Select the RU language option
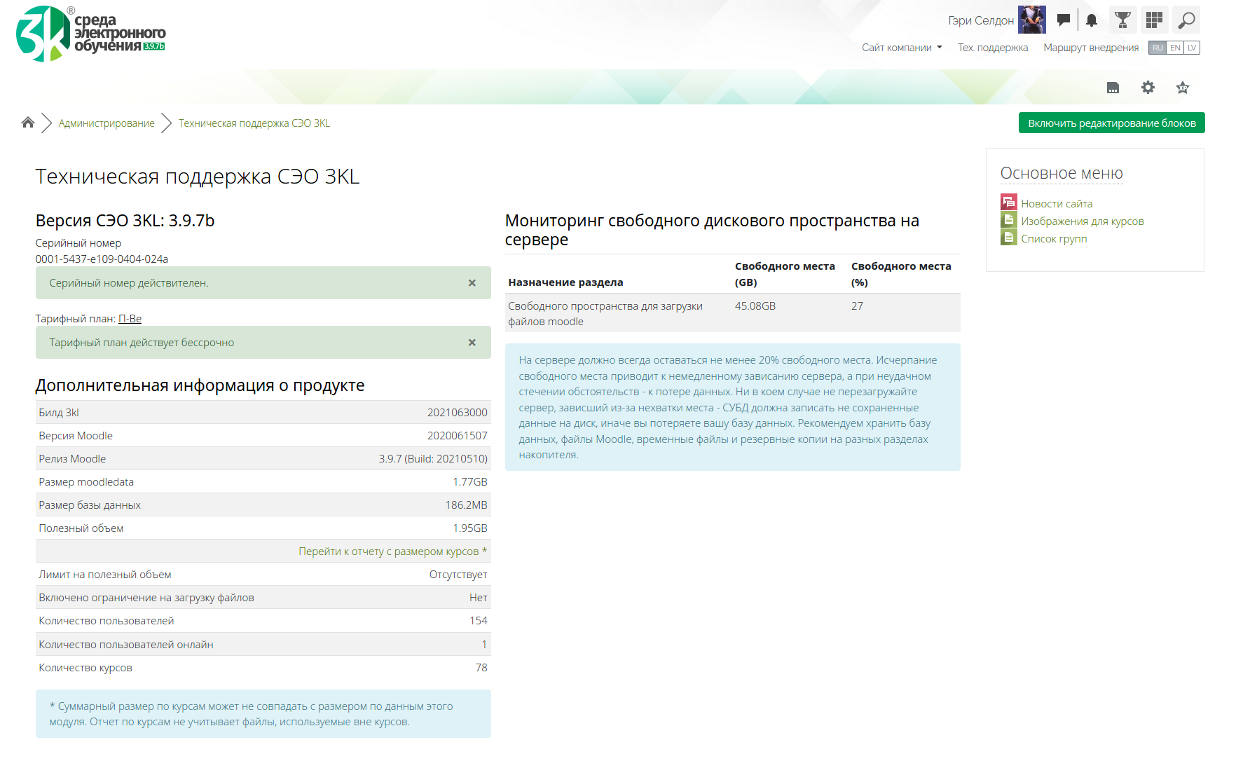Screen dimensions: 1257x761 (x=1158, y=48)
